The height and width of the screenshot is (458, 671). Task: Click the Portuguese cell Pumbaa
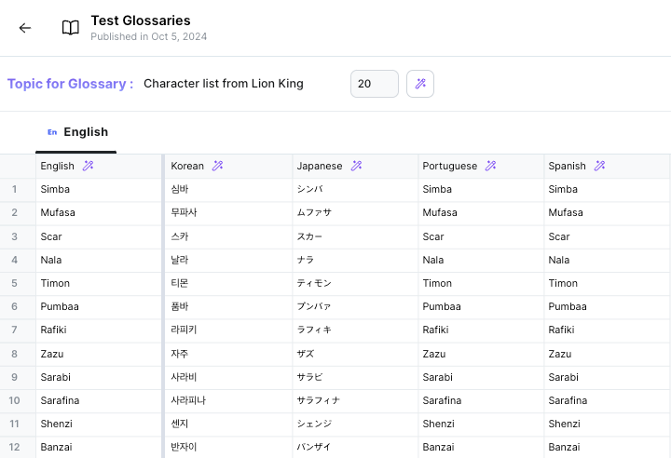click(x=481, y=306)
